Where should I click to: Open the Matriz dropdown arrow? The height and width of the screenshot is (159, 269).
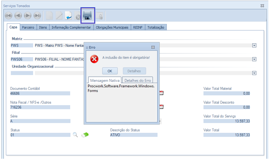254,45
